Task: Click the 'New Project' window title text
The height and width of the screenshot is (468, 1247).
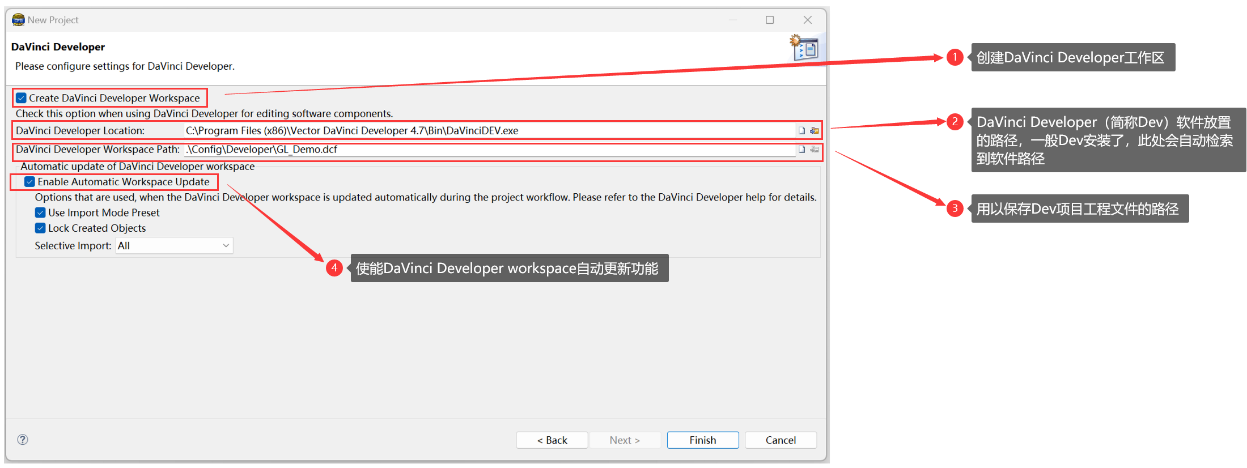Action: 53,20
